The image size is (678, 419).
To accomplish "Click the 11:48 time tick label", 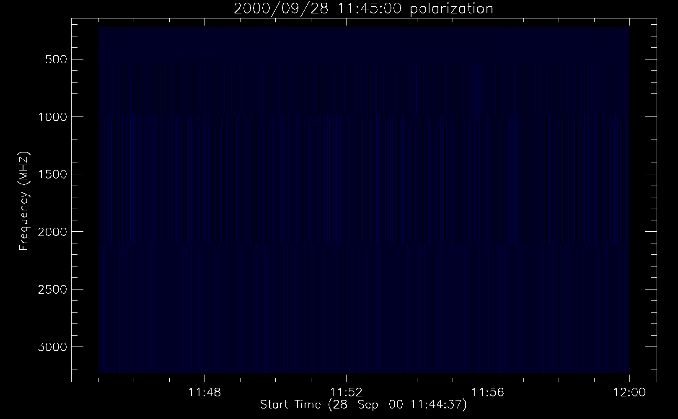I will [x=204, y=393].
